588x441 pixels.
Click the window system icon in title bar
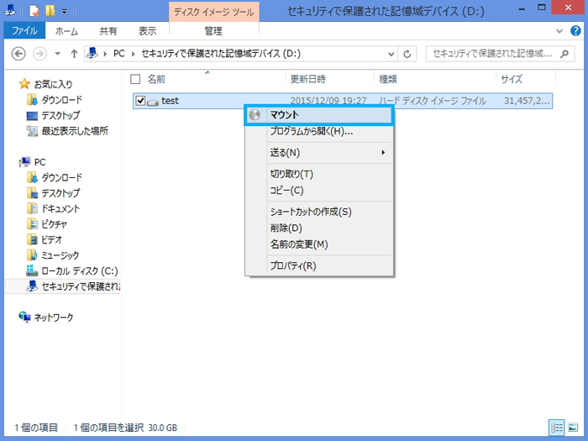[10, 10]
